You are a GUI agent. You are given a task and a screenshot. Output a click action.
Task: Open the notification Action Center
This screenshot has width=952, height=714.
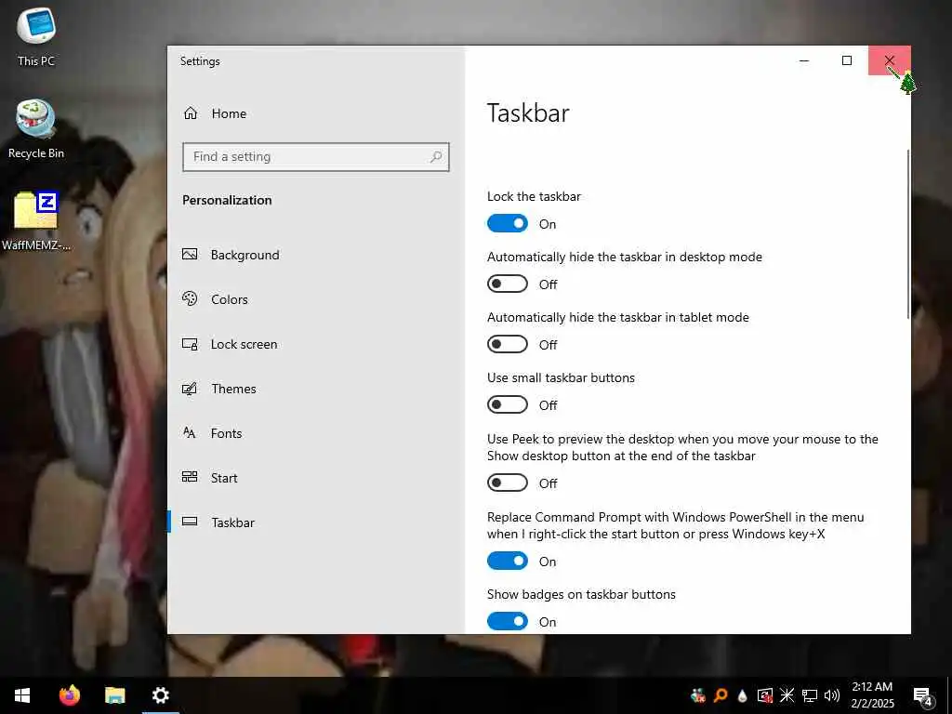923,695
